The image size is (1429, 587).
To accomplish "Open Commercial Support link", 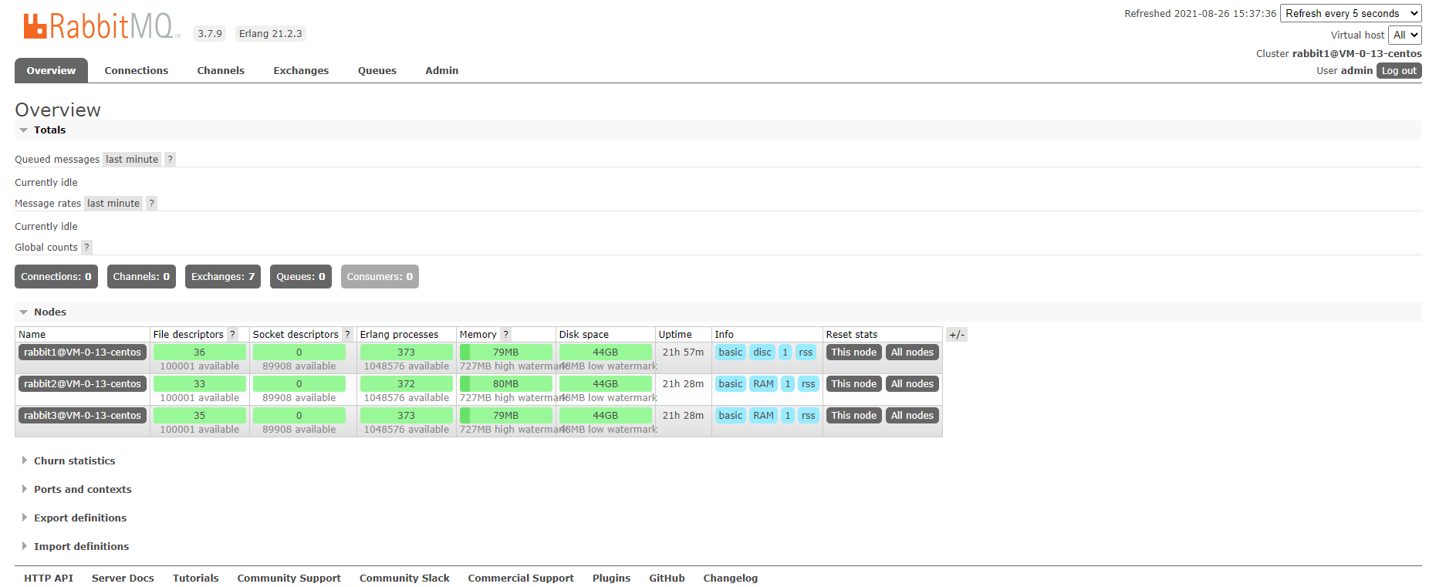I will 521,579.
